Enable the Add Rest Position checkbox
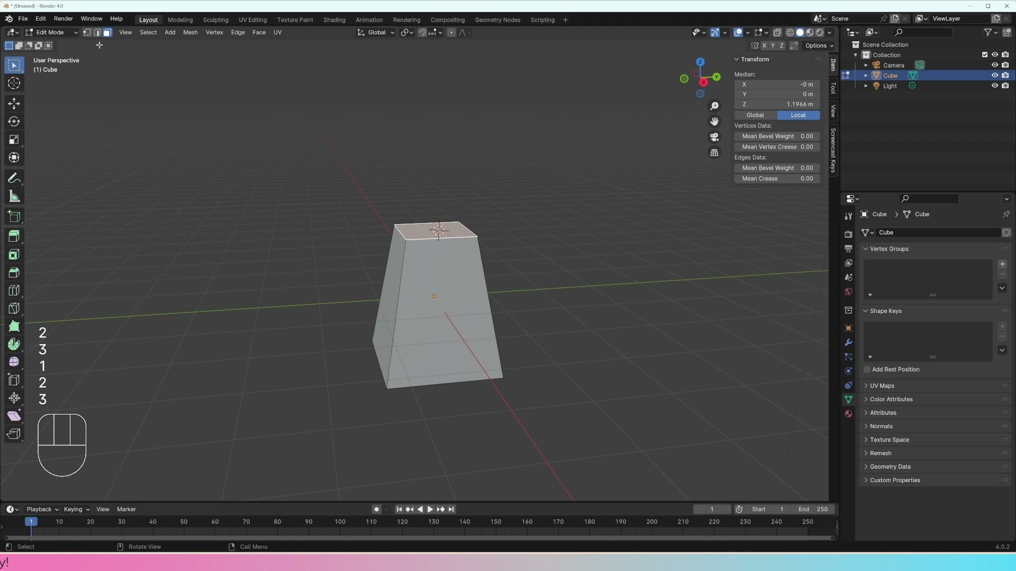This screenshot has width=1016, height=571. [x=867, y=370]
